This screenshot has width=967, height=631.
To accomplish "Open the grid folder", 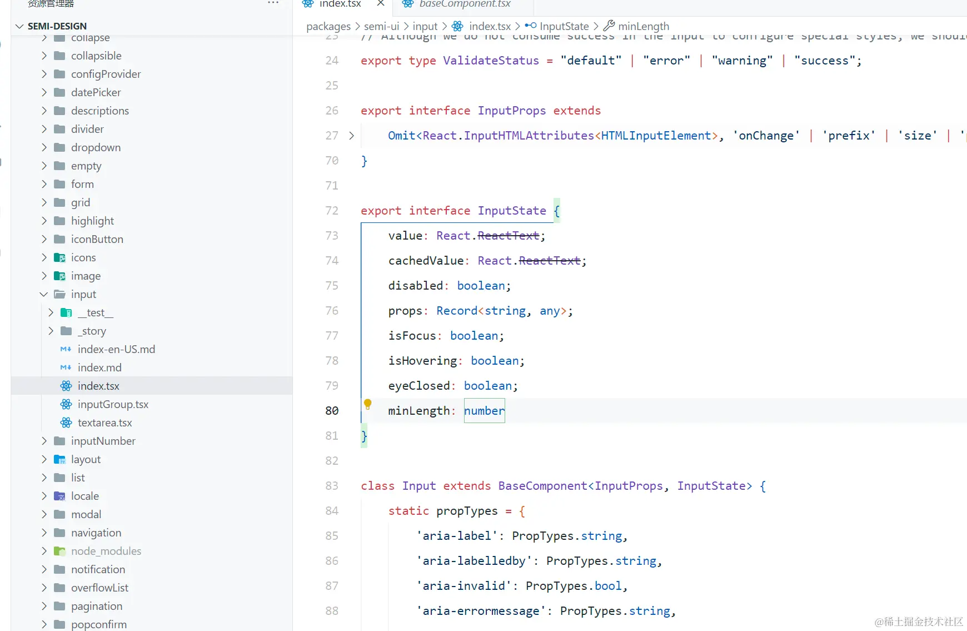I will coord(81,202).
